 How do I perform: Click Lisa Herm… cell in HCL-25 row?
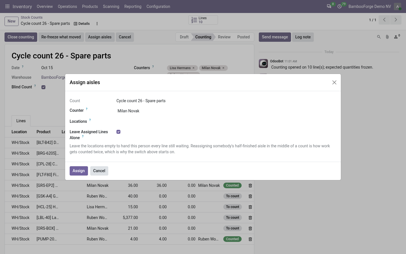pyautogui.click(x=97, y=207)
